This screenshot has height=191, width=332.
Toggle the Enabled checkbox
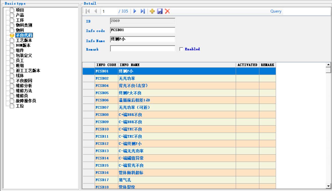[181, 49]
